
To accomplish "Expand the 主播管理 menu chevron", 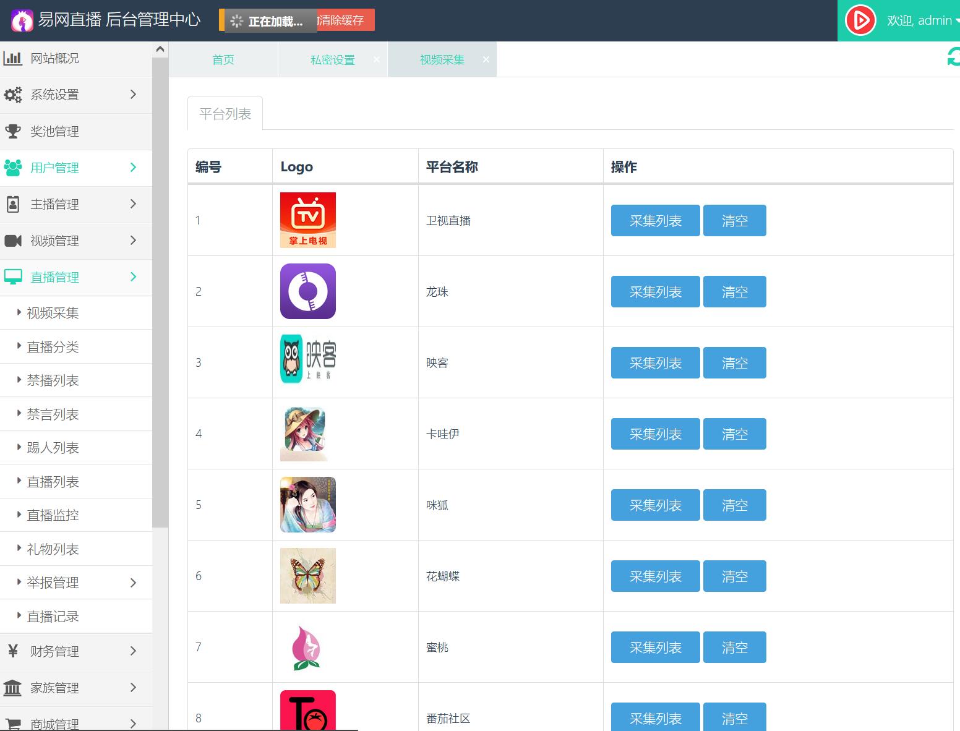I will click(x=133, y=204).
